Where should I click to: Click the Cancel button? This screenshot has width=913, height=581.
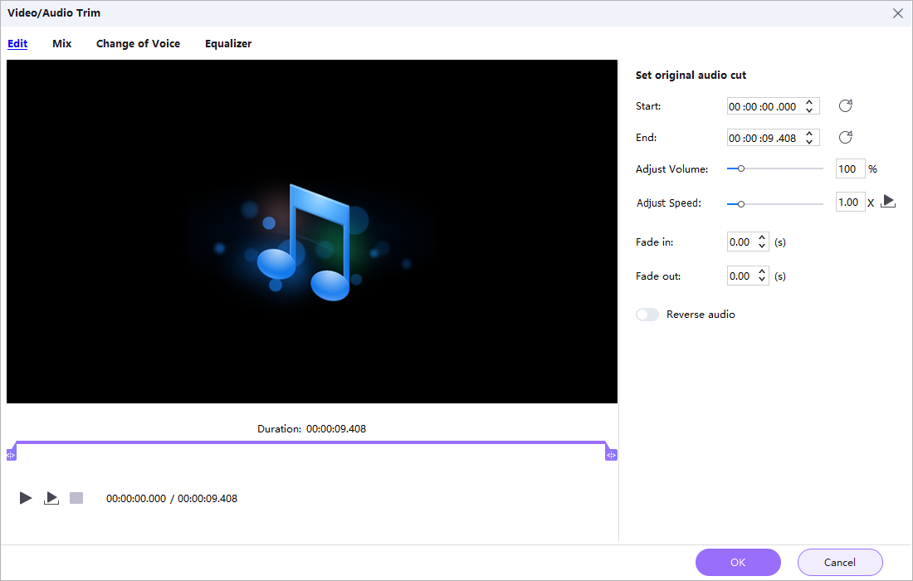click(x=840, y=563)
